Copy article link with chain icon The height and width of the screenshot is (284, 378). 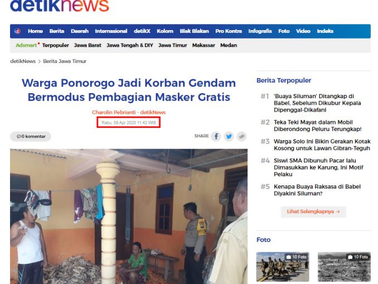tap(241, 136)
